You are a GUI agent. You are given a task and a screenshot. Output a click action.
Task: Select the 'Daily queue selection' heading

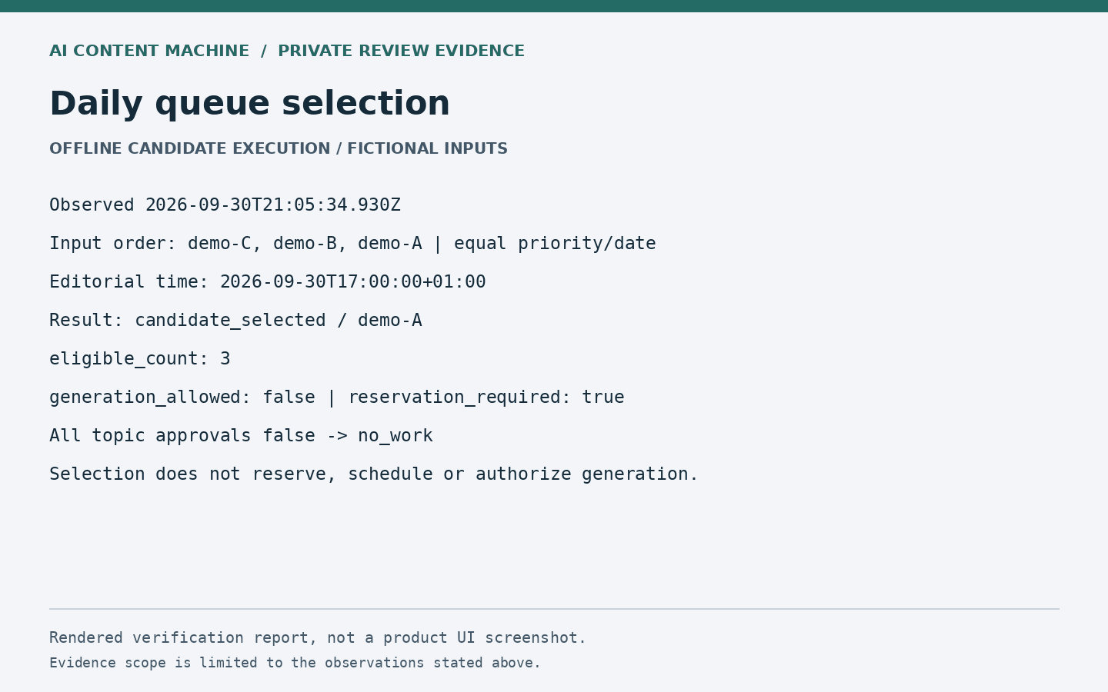[x=249, y=104]
